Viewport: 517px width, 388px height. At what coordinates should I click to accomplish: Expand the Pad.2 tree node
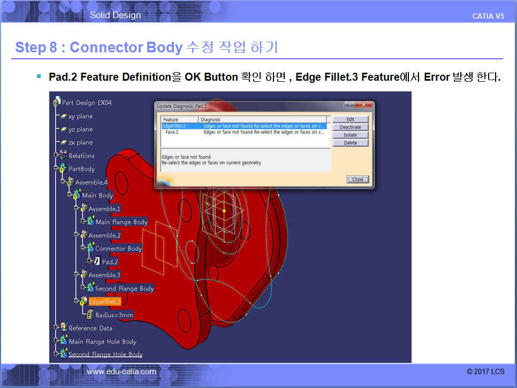point(90,262)
